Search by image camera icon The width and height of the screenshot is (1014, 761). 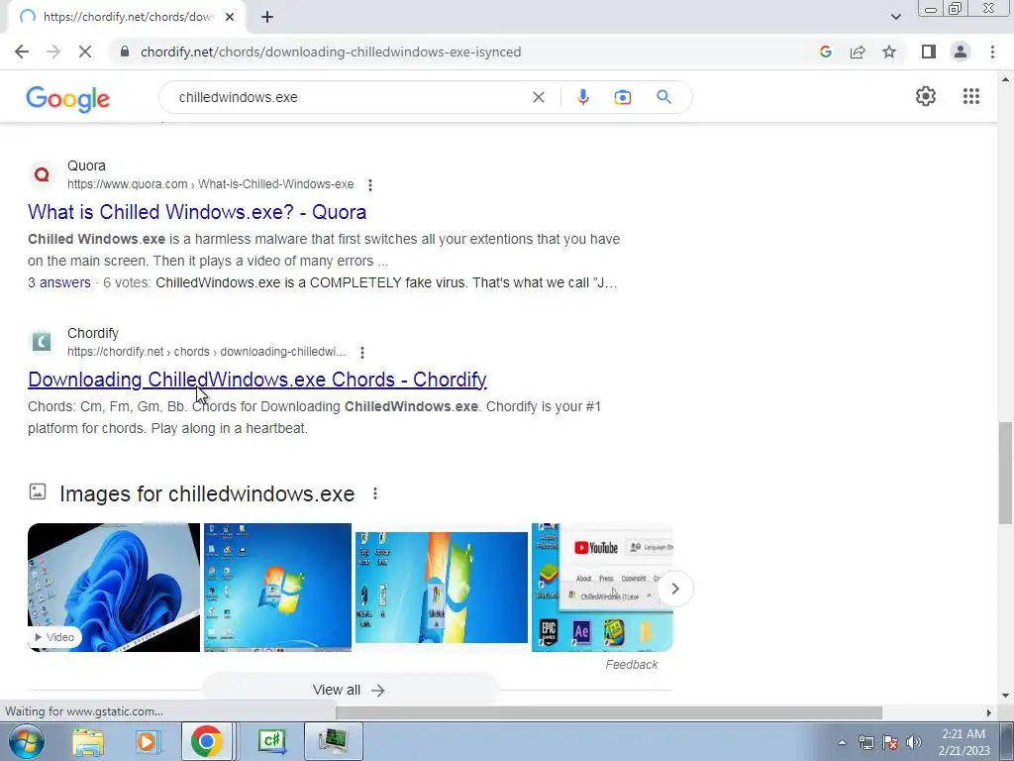[623, 97]
